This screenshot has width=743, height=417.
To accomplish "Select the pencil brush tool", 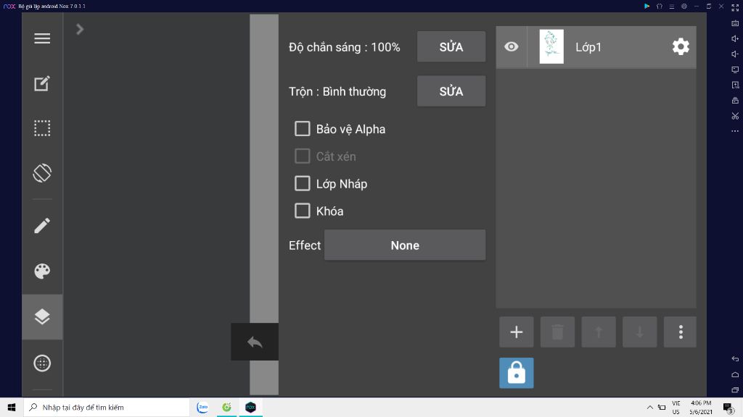I will click(x=42, y=226).
